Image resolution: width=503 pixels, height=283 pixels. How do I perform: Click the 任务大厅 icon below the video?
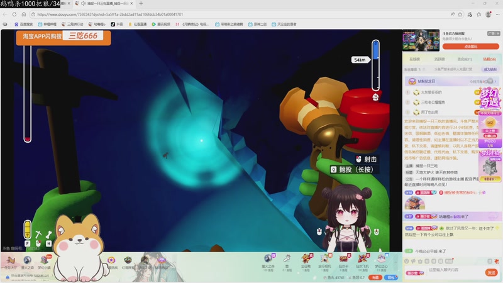click(10, 262)
